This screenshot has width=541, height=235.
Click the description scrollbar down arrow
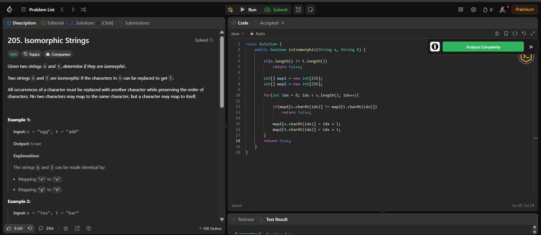(x=222, y=219)
